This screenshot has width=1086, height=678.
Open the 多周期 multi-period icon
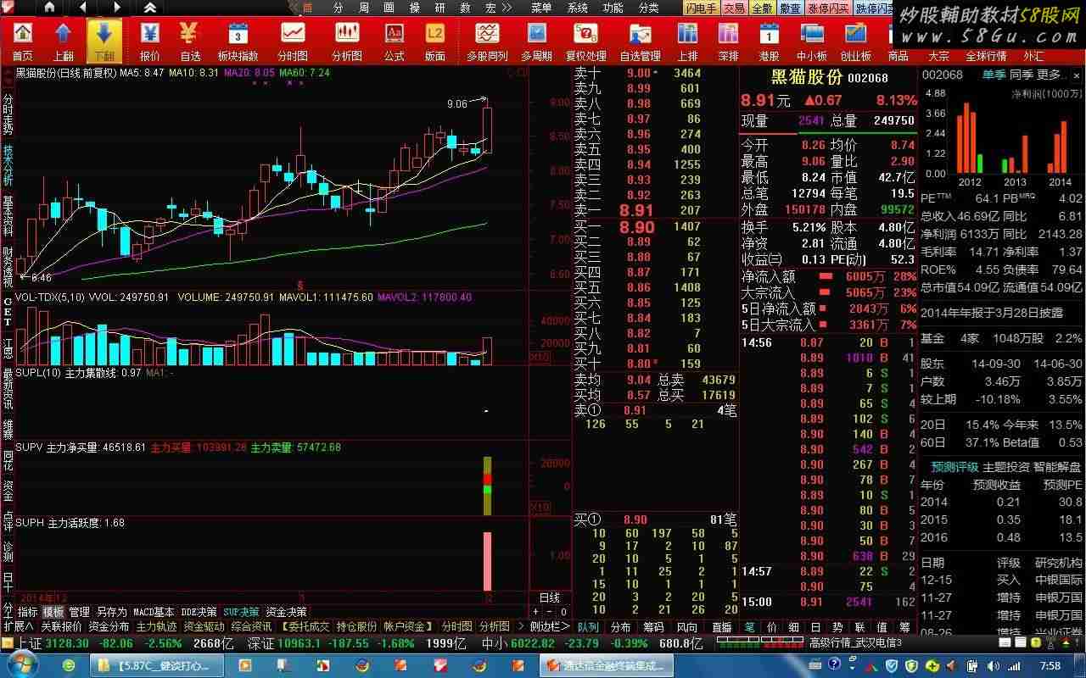pos(536,41)
